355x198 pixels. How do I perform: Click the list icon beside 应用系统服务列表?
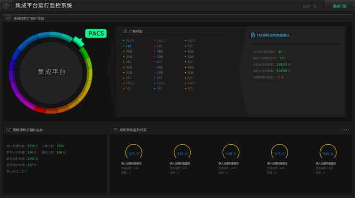115,130
